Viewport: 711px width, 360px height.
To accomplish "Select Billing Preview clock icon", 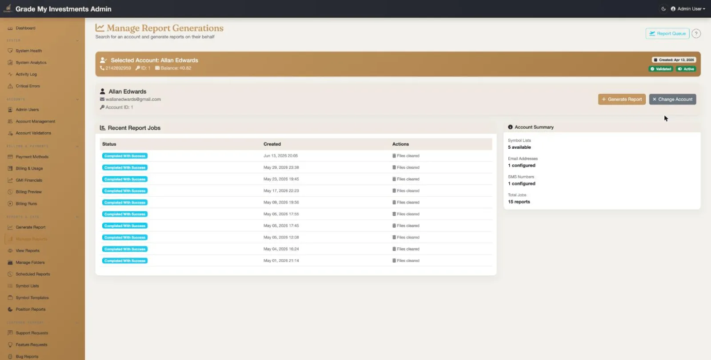I will [x=10, y=192].
